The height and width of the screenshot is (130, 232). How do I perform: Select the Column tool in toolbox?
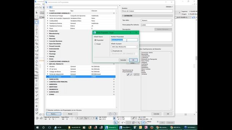[37, 33]
